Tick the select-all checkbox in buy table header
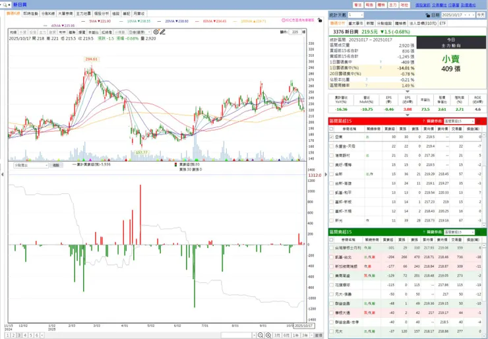Screen dimensions: 488x339 332,129
